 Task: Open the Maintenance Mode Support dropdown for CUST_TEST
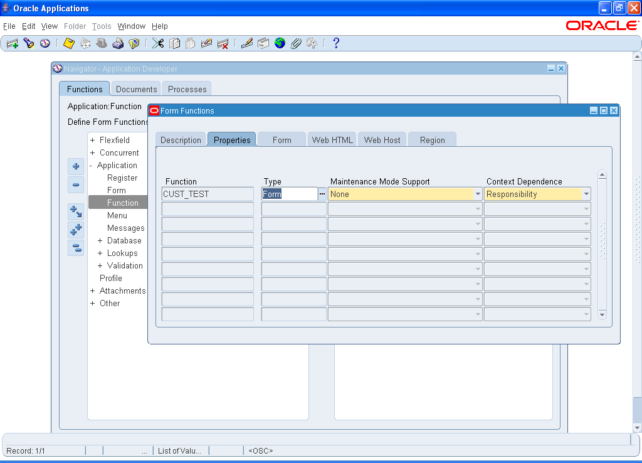[478, 194]
